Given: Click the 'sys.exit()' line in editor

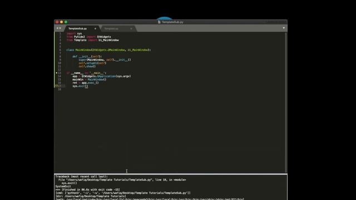Looking at the screenshot, I should 80,86.
